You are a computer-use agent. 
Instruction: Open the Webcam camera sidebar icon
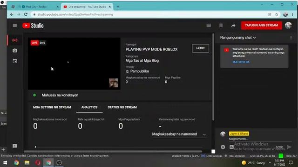(x=15, y=51)
